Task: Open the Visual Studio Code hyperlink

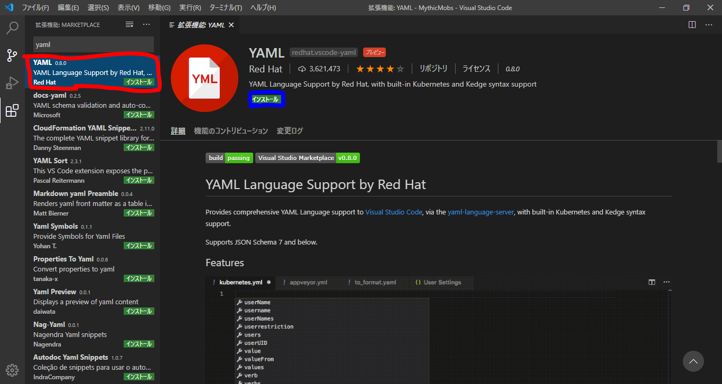Action: coord(394,212)
